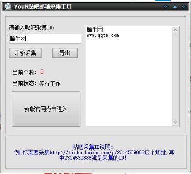Click the 当前个数 label
This screenshot has width=191, height=174.
[25, 72]
